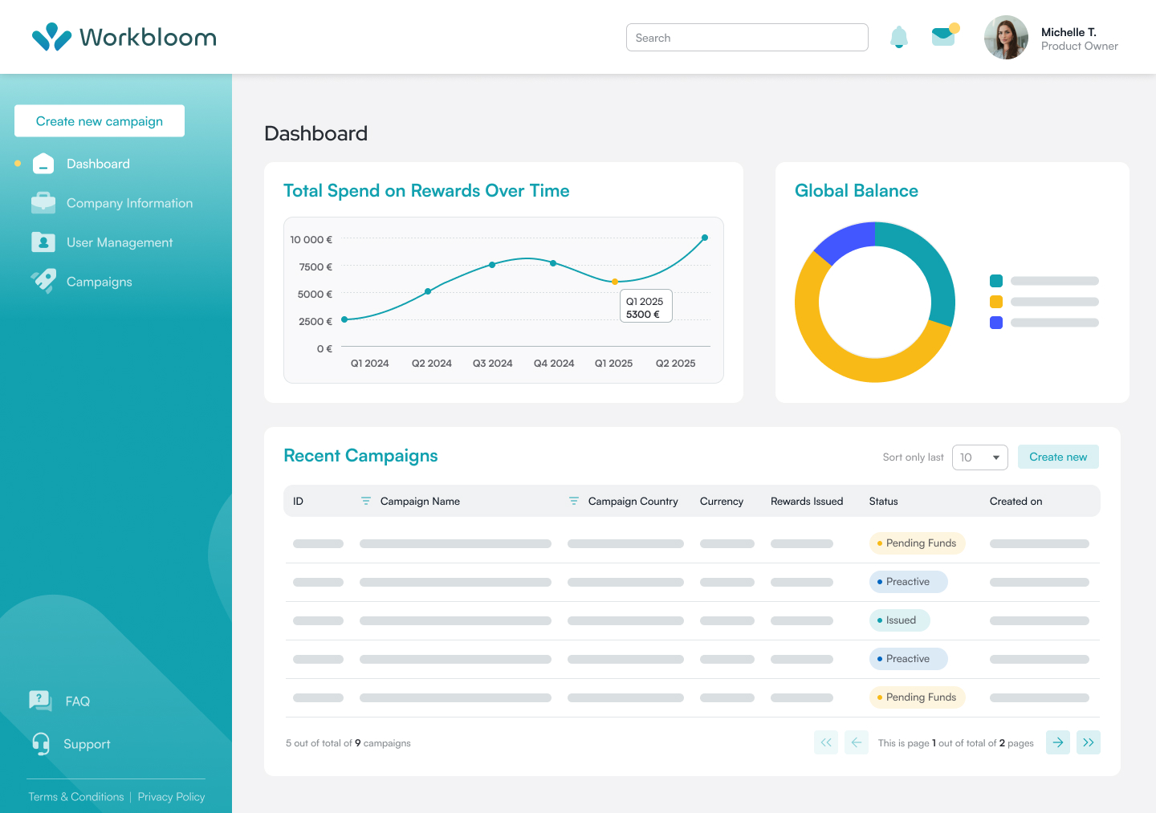The width and height of the screenshot is (1156, 813).
Task: Go to first page double-arrow
Action: 826,742
